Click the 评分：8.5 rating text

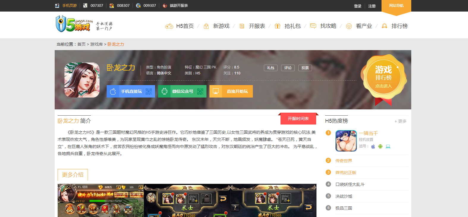tap(231, 67)
